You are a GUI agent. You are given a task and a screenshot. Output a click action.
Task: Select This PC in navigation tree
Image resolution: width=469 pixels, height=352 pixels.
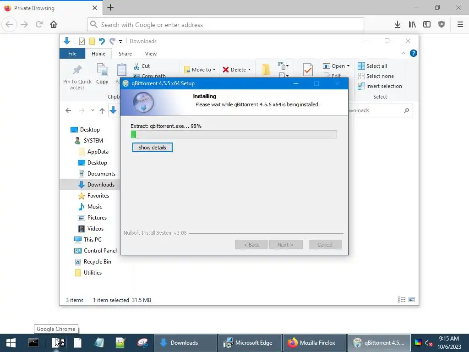(x=88, y=240)
